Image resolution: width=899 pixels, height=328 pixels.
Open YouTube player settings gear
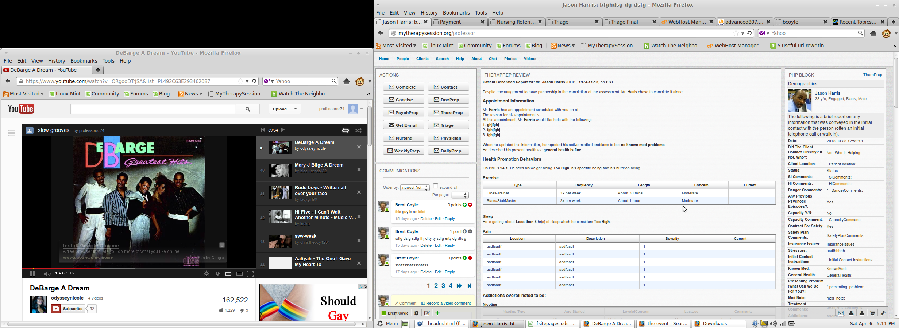click(207, 274)
